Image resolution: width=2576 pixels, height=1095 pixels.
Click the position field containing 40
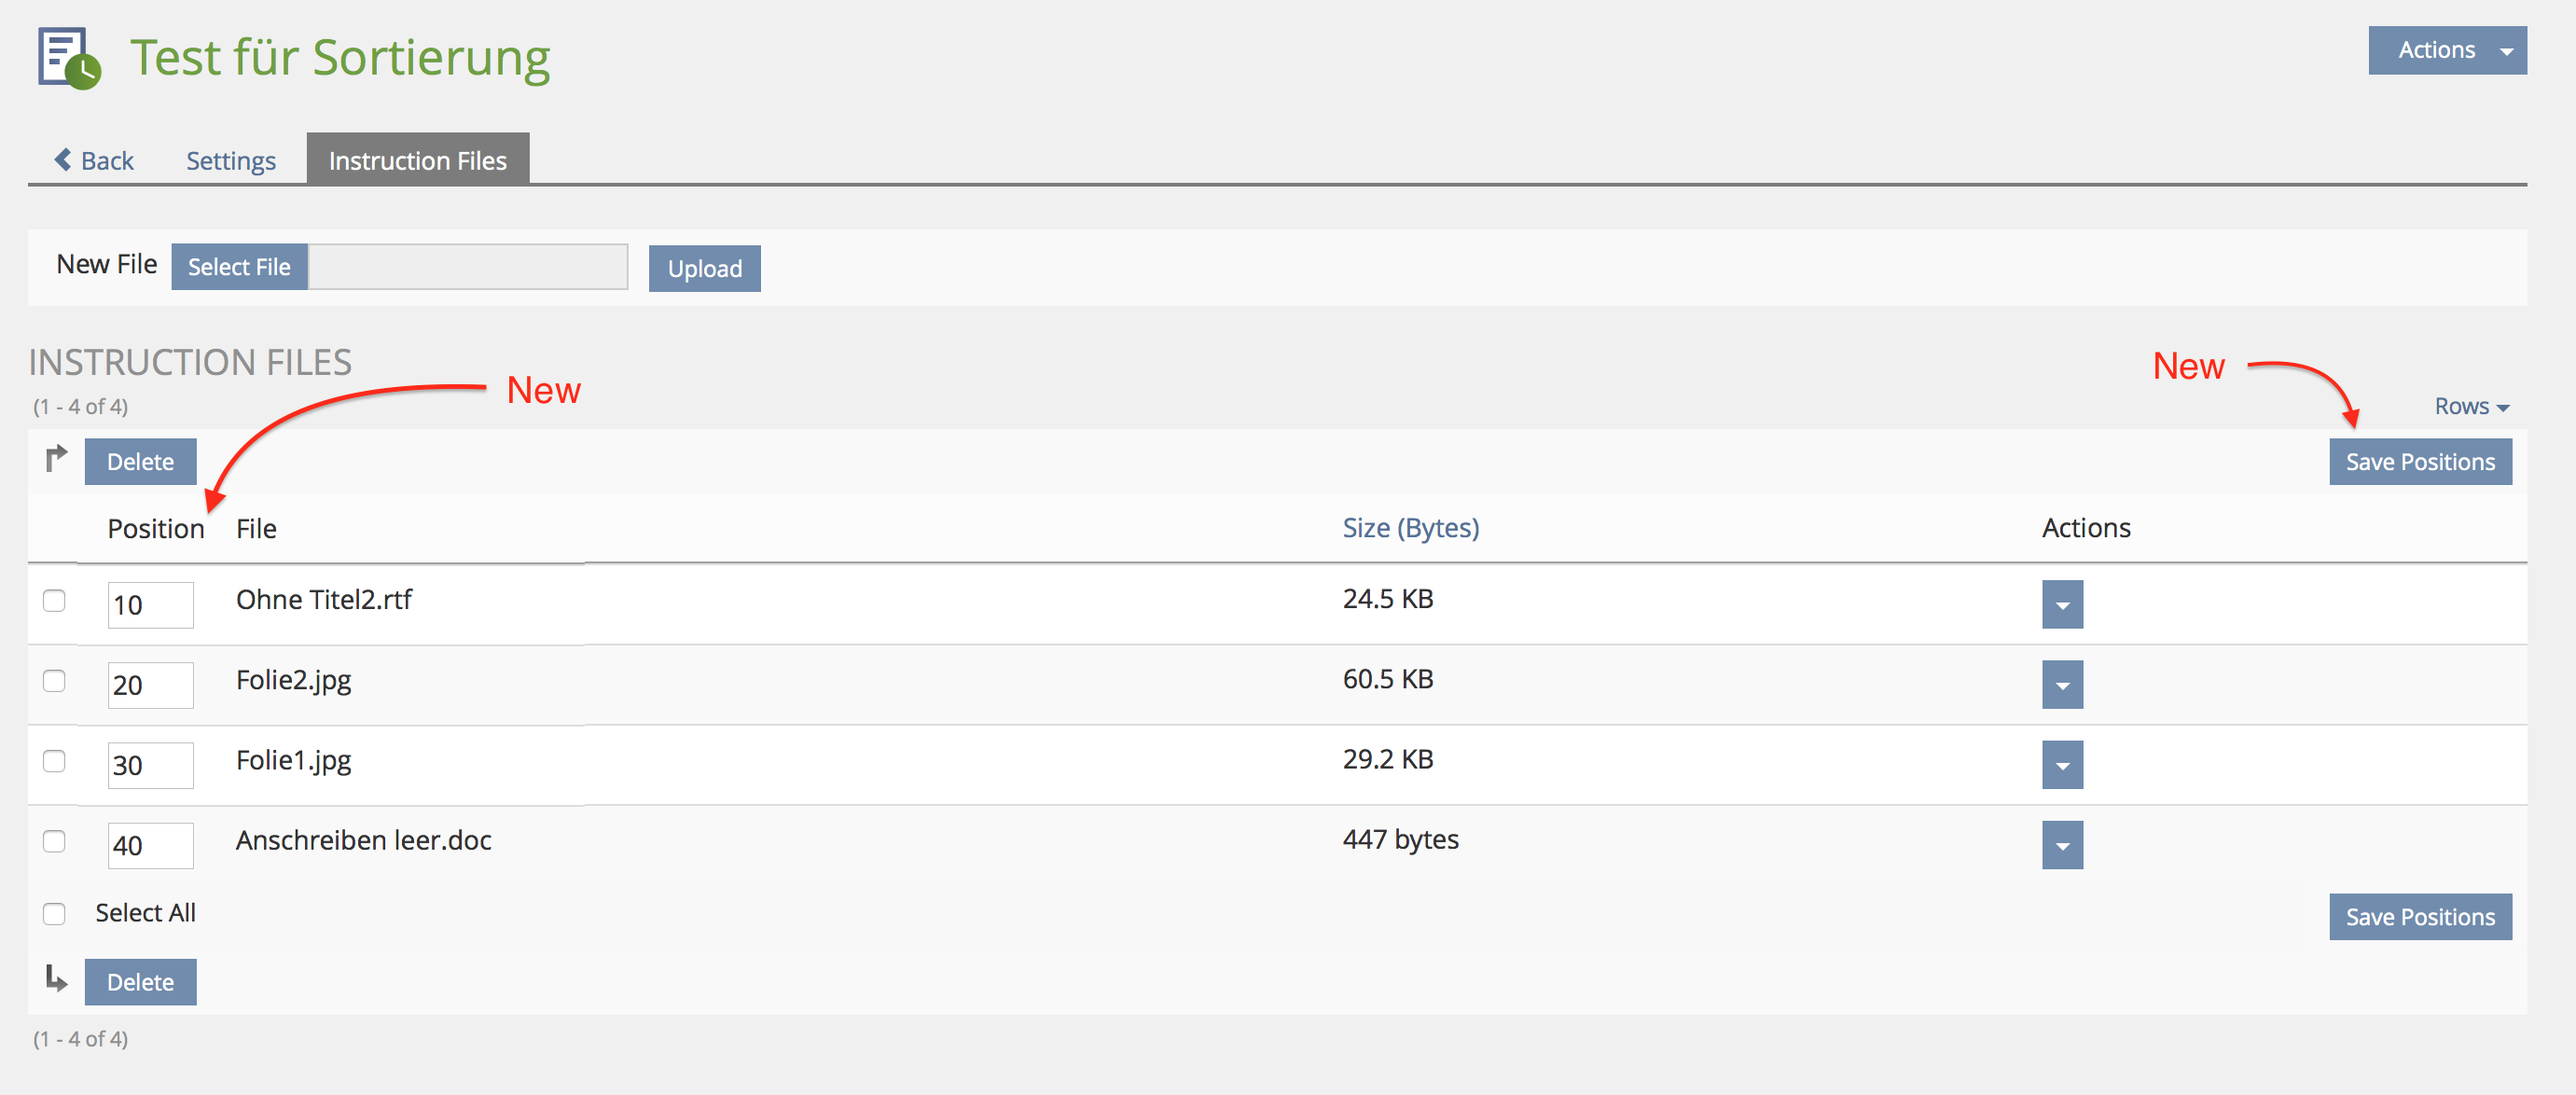pos(150,845)
